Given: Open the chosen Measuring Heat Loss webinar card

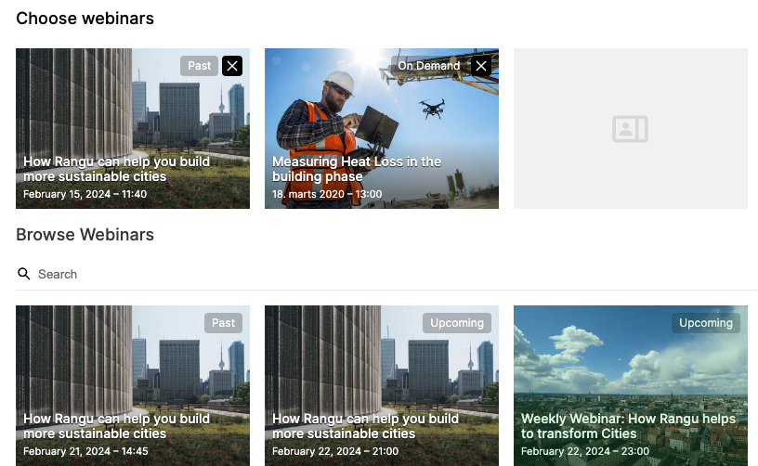Looking at the screenshot, I should click(382, 128).
